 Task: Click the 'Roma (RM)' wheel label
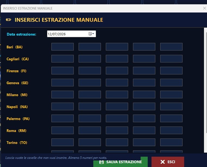click(x=16, y=131)
